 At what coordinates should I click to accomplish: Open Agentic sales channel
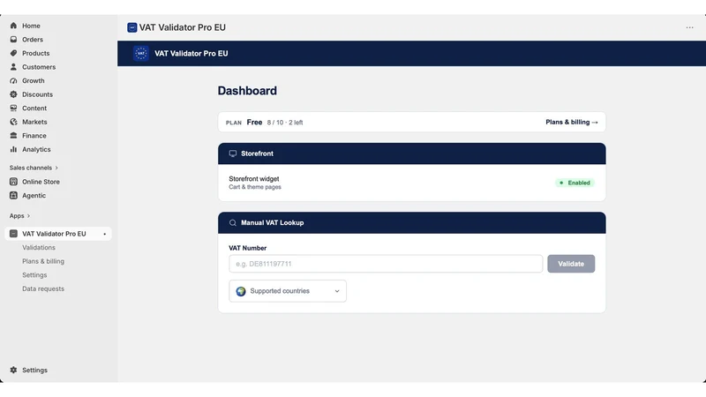pos(34,195)
